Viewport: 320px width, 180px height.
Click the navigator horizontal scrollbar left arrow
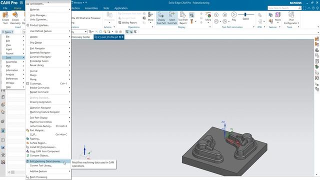point(9,172)
